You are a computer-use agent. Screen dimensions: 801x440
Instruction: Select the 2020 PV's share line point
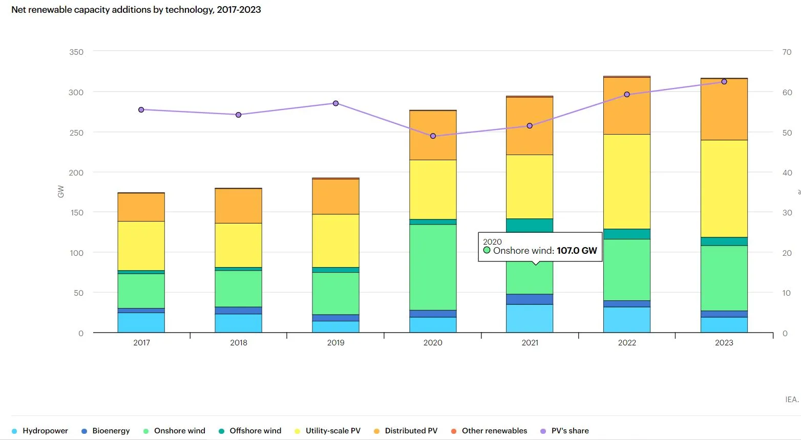(x=433, y=136)
